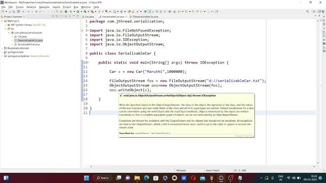Open the Widgets icon at taskbar left

tap(6, 178)
